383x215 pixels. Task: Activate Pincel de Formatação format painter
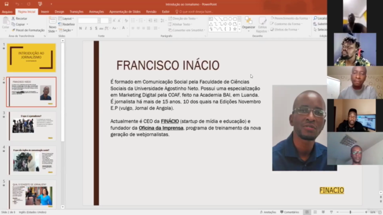click(28, 30)
